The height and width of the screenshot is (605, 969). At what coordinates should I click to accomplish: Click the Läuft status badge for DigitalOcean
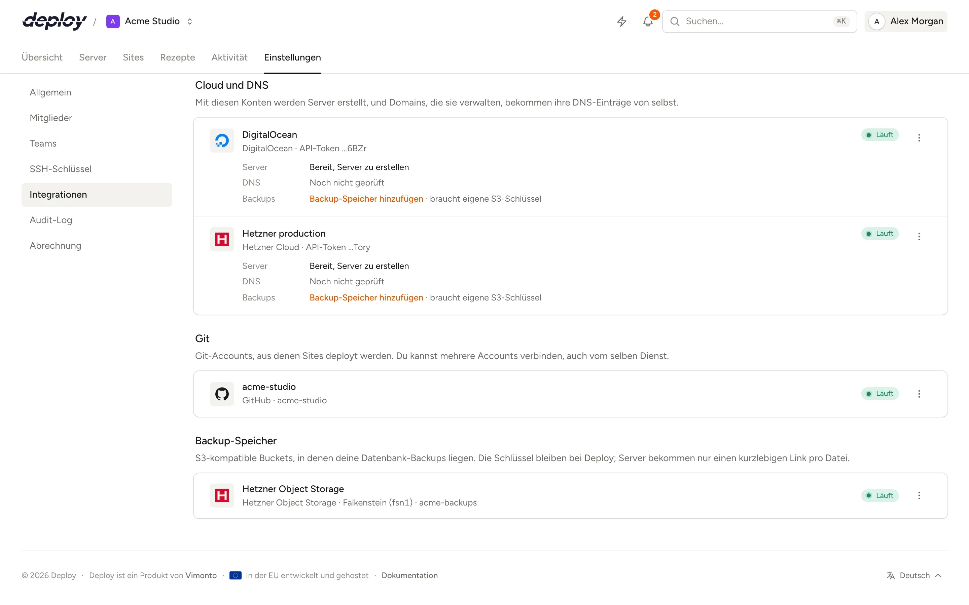click(x=880, y=135)
